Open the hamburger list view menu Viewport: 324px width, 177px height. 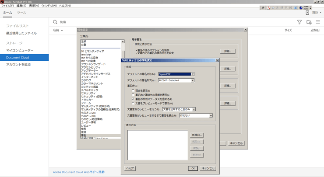click(318, 22)
